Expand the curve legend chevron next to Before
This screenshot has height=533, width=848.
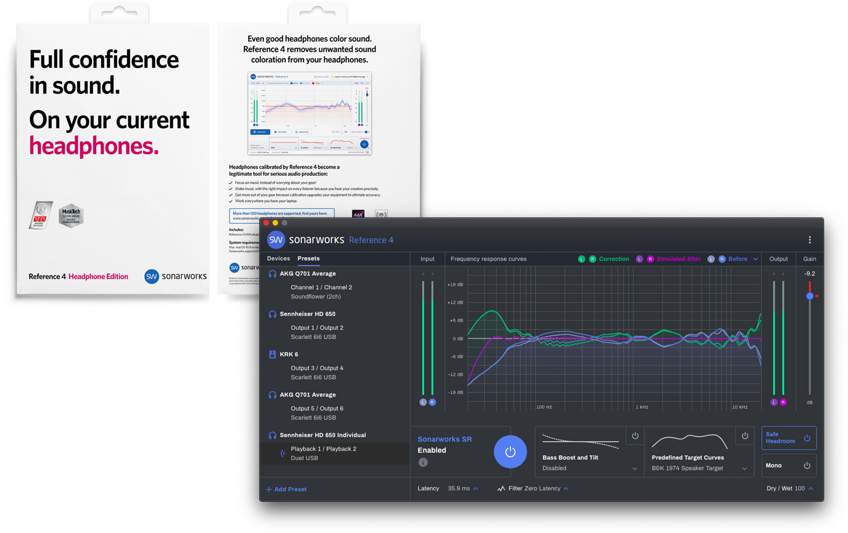coord(755,259)
